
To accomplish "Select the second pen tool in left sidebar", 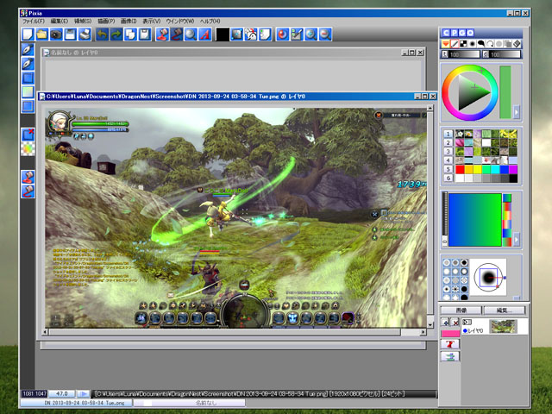I will 28,64.
